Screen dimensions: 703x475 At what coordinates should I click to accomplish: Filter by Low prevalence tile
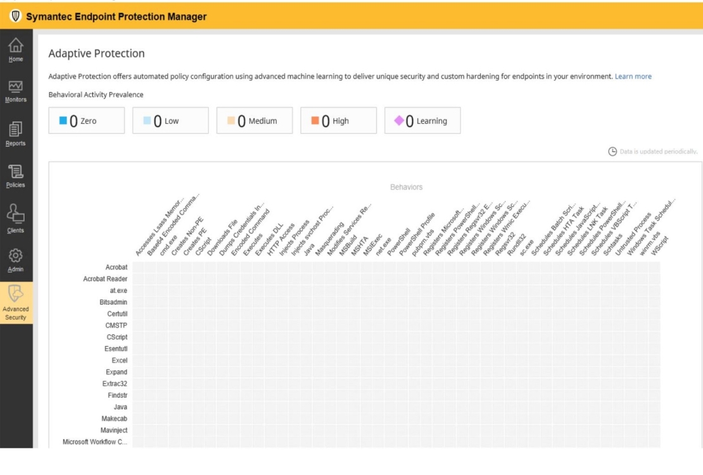(170, 121)
